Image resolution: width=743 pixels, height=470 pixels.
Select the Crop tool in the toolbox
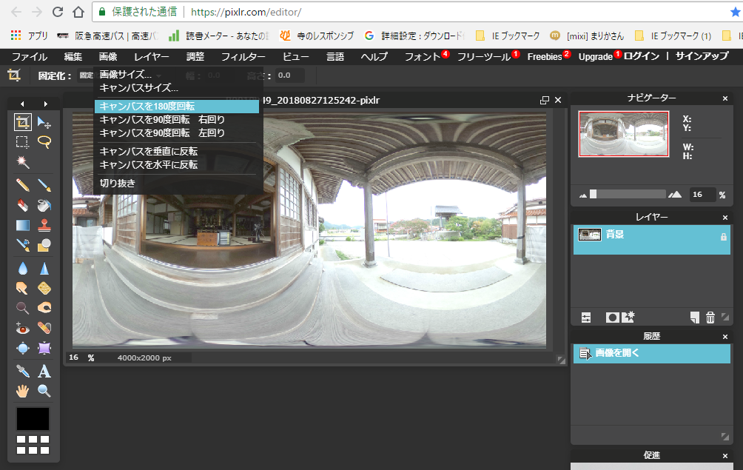pyautogui.click(x=22, y=122)
